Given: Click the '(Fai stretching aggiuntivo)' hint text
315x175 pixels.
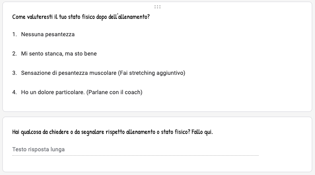Looking at the screenshot, I should [x=151, y=73].
